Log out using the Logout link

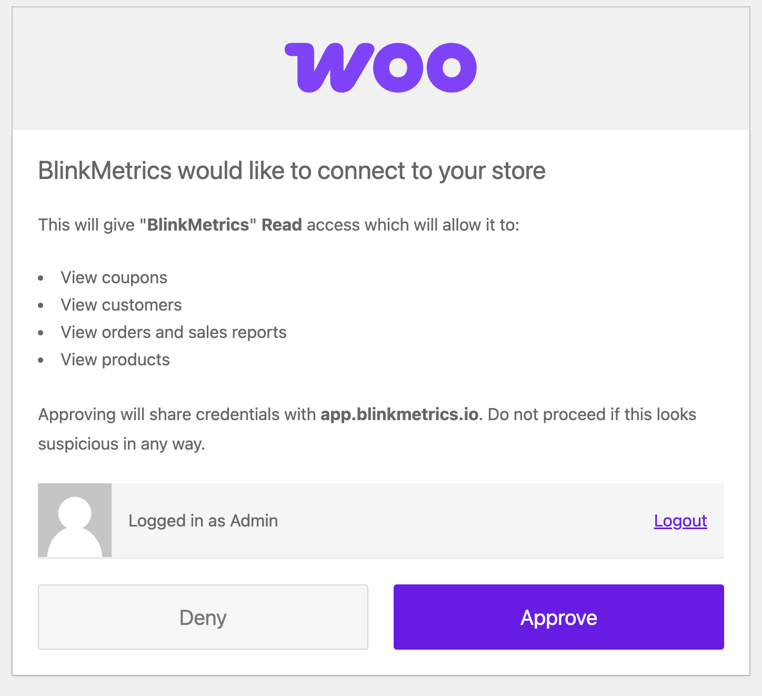point(680,521)
